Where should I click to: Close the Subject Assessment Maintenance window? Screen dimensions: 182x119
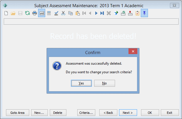(175, 5)
